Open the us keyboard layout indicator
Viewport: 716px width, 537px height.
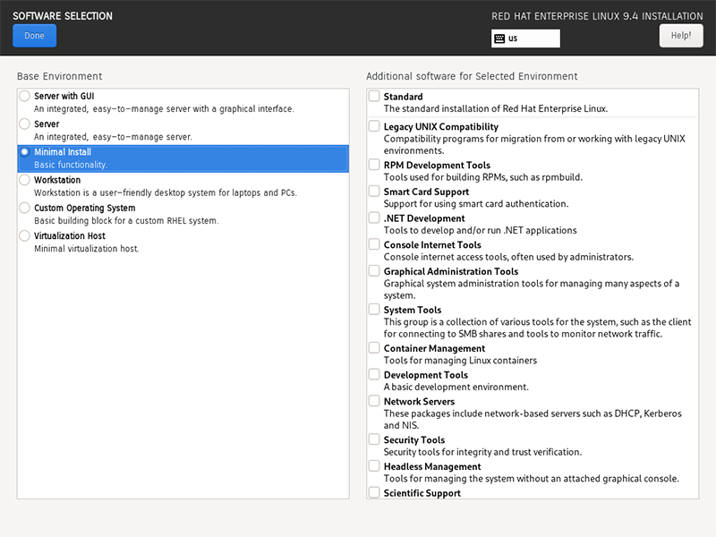[525, 38]
